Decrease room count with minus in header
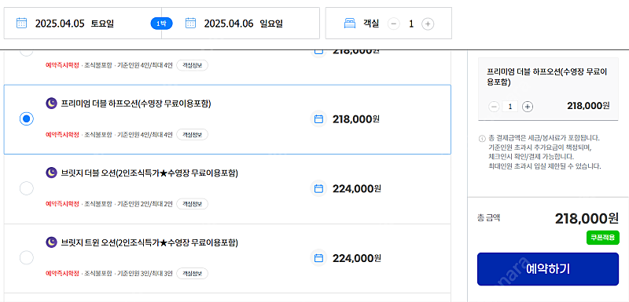The height and width of the screenshot is (302, 629). pyautogui.click(x=394, y=24)
